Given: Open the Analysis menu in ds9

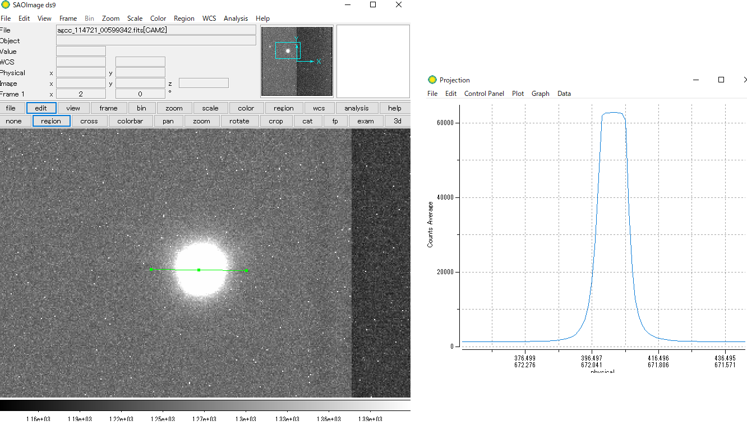Looking at the screenshot, I should pyautogui.click(x=236, y=19).
